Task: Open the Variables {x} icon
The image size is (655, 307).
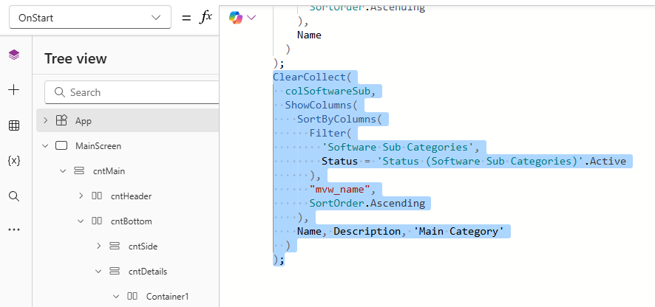Action: point(14,160)
